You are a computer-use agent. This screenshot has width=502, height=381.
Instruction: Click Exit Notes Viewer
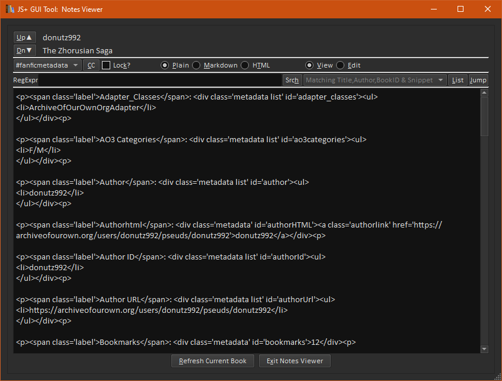point(295,361)
